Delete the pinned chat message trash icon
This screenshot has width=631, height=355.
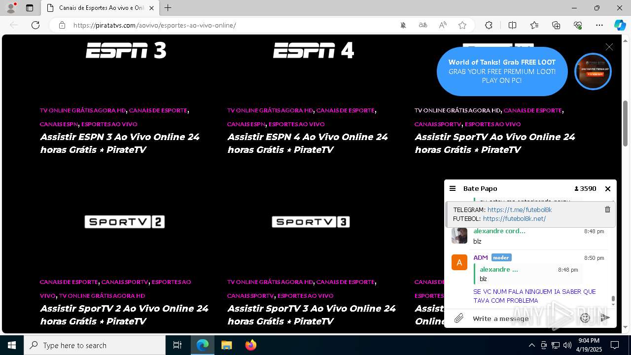pyautogui.click(x=607, y=210)
